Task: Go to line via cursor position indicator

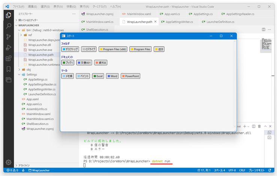Action: coord(204,170)
